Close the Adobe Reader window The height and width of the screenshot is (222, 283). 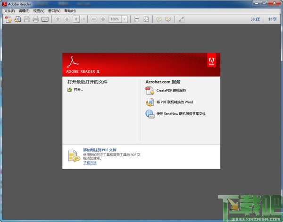(275, 3)
